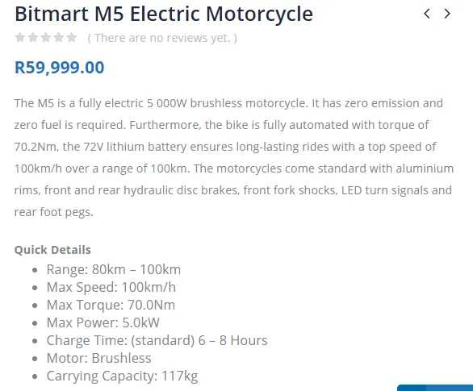Click the Quick Details heading
This screenshot has height=391, width=473.
click(52, 250)
